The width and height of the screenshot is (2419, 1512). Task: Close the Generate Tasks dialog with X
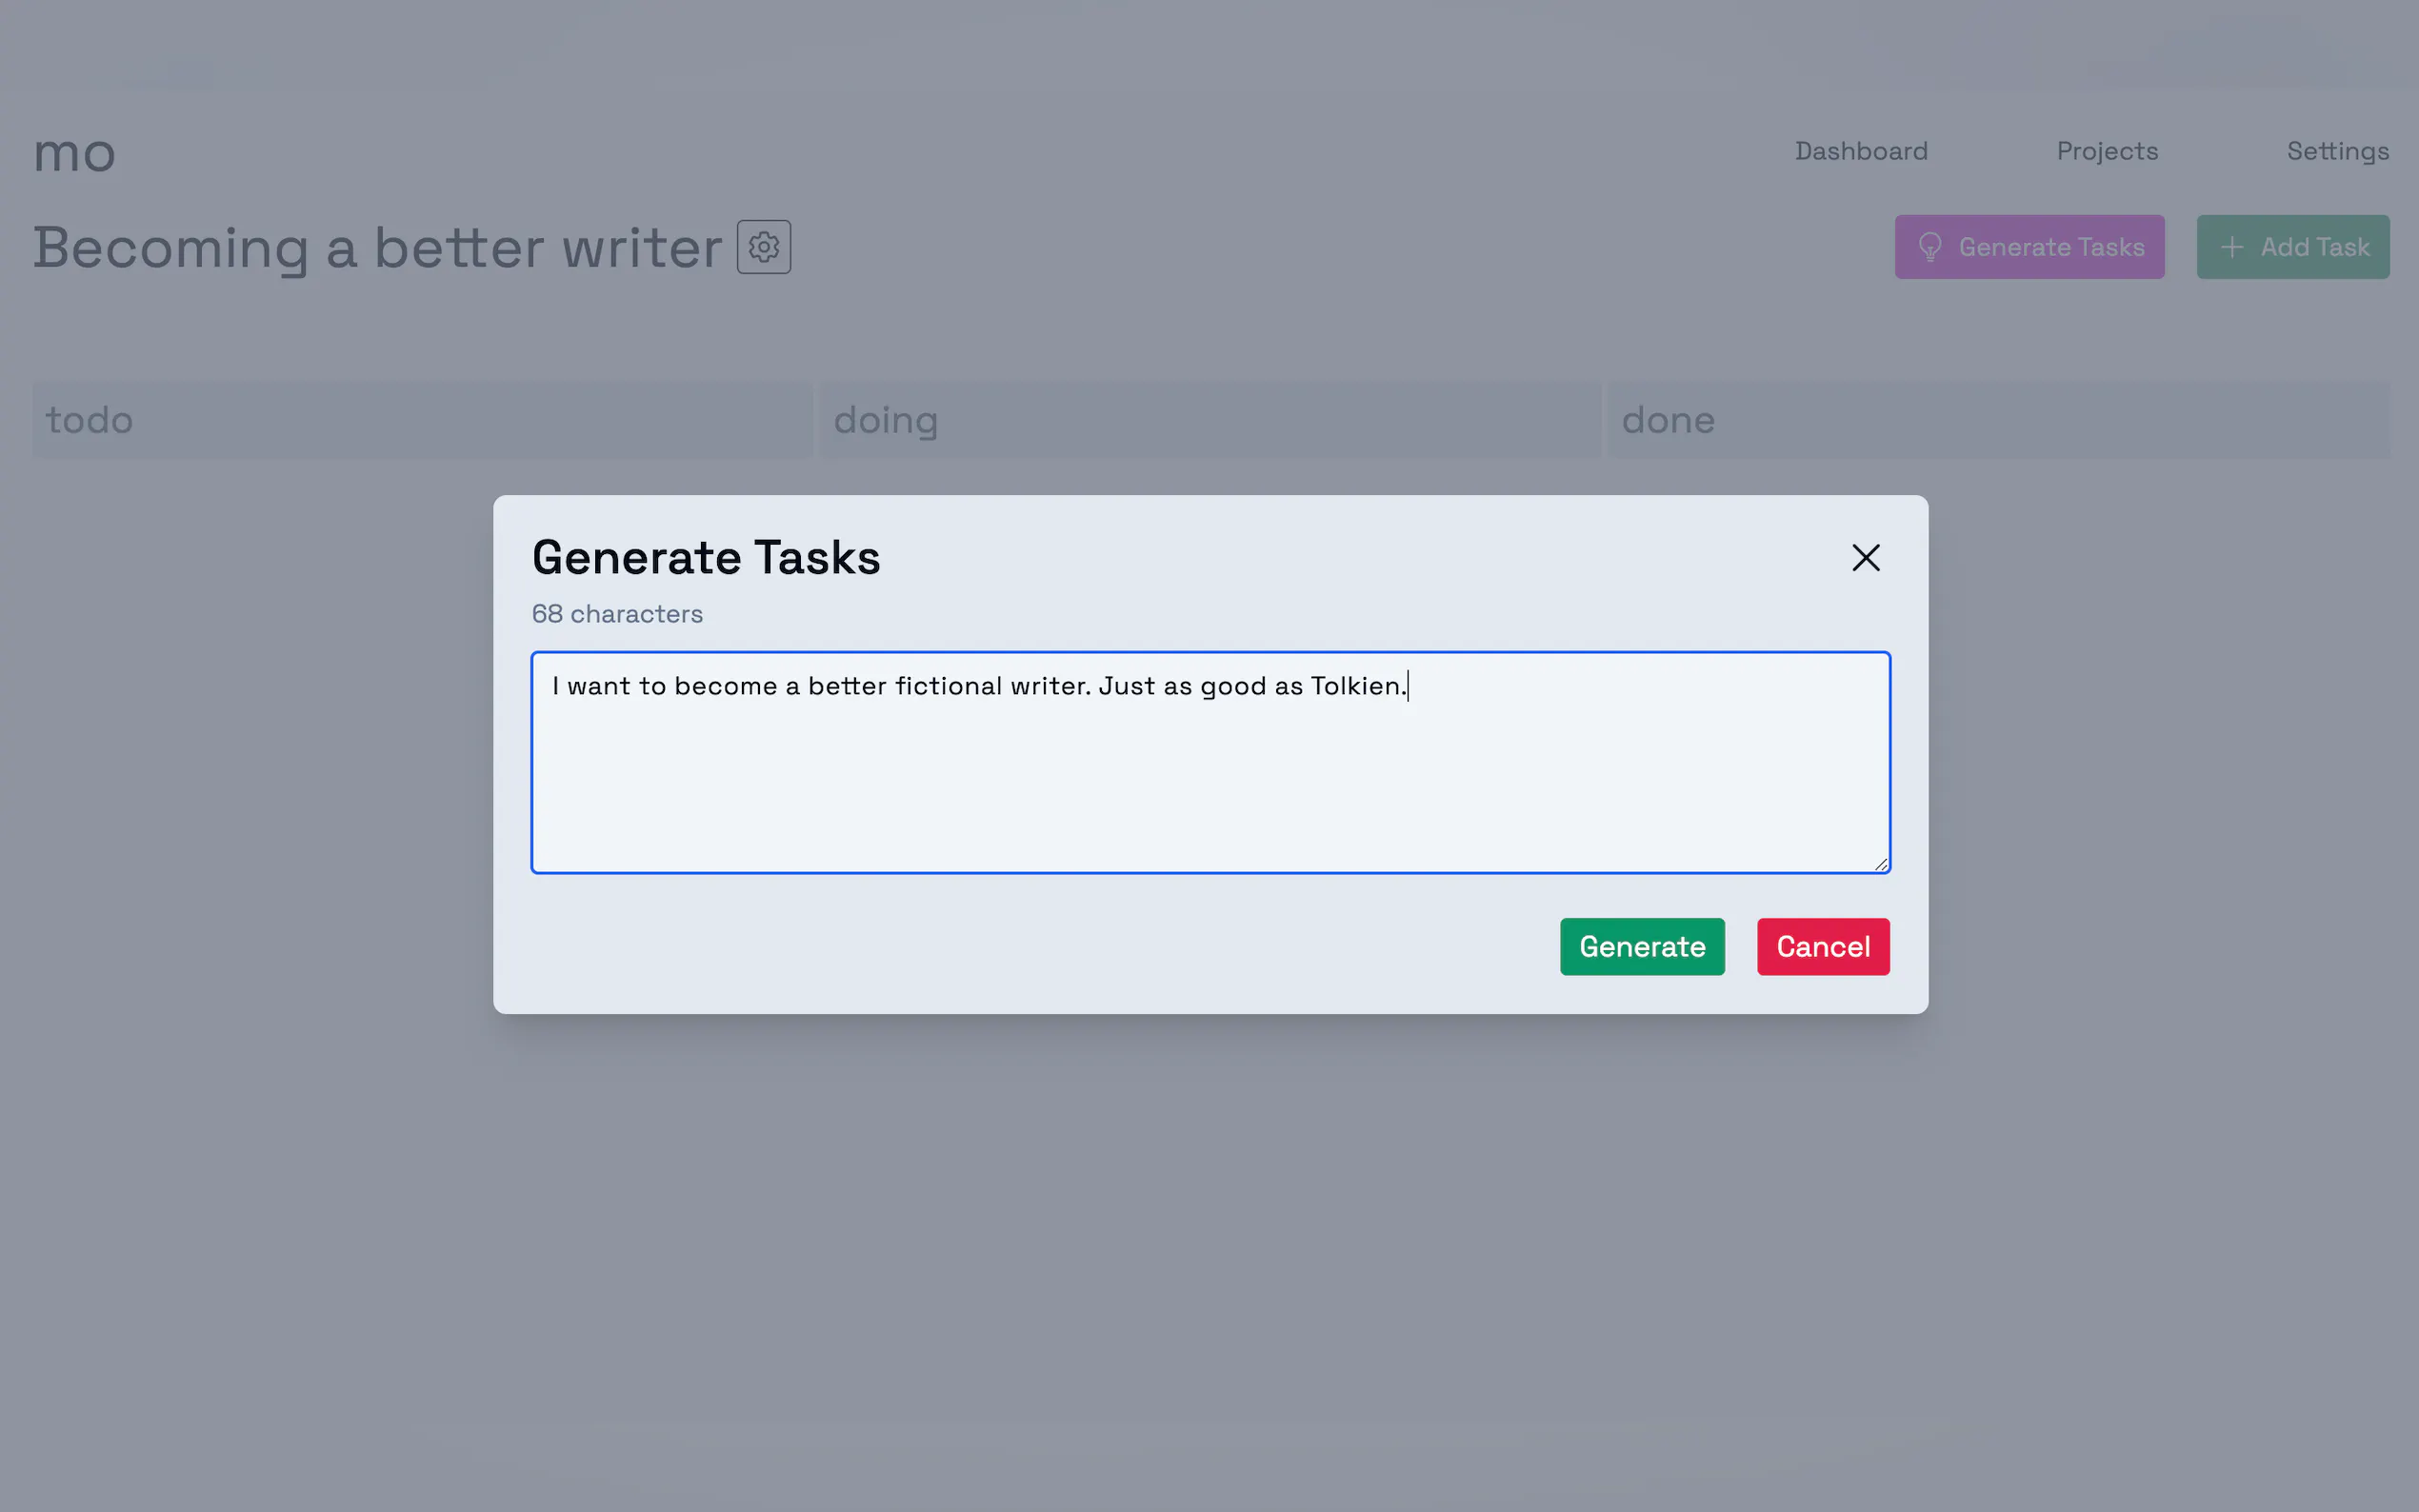[1865, 558]
